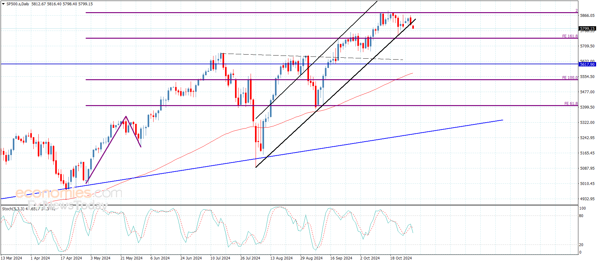598x262 pixels.
Task: Click price axis value 5399.50
Action: pos(587,107)
